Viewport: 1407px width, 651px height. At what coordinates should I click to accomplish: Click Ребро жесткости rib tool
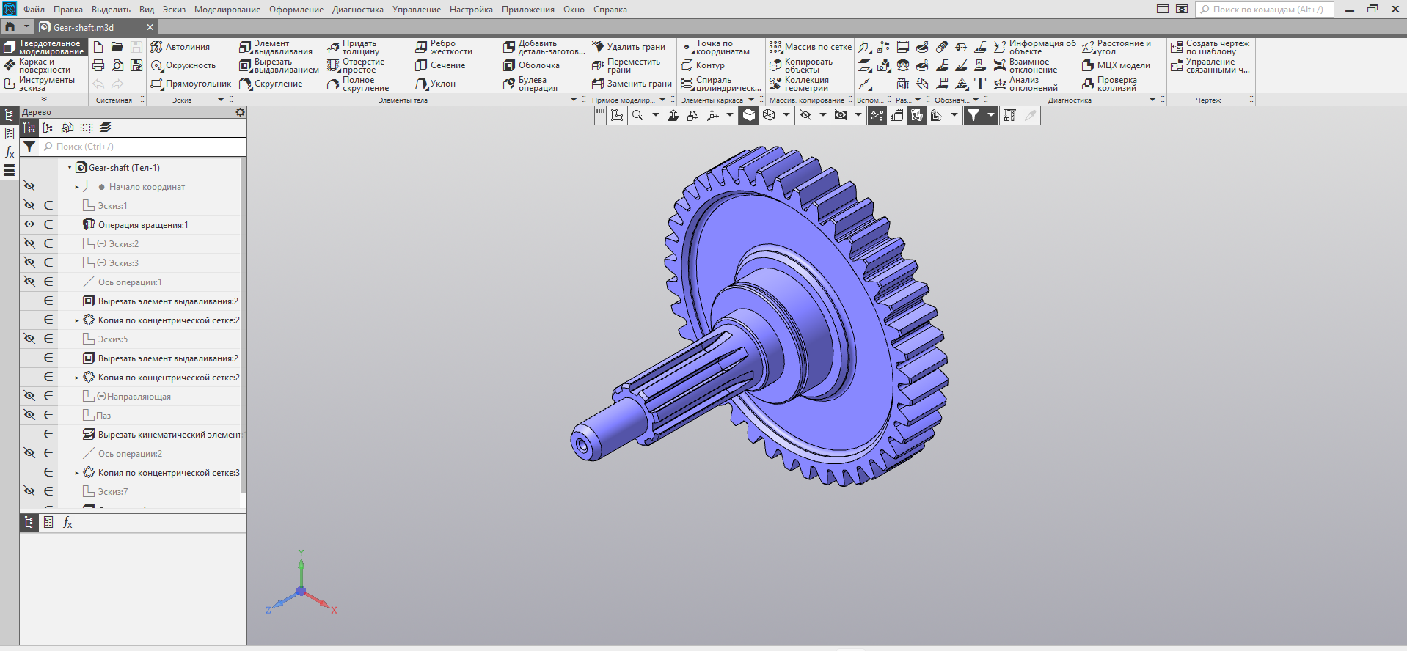click(x=444, y=47)
